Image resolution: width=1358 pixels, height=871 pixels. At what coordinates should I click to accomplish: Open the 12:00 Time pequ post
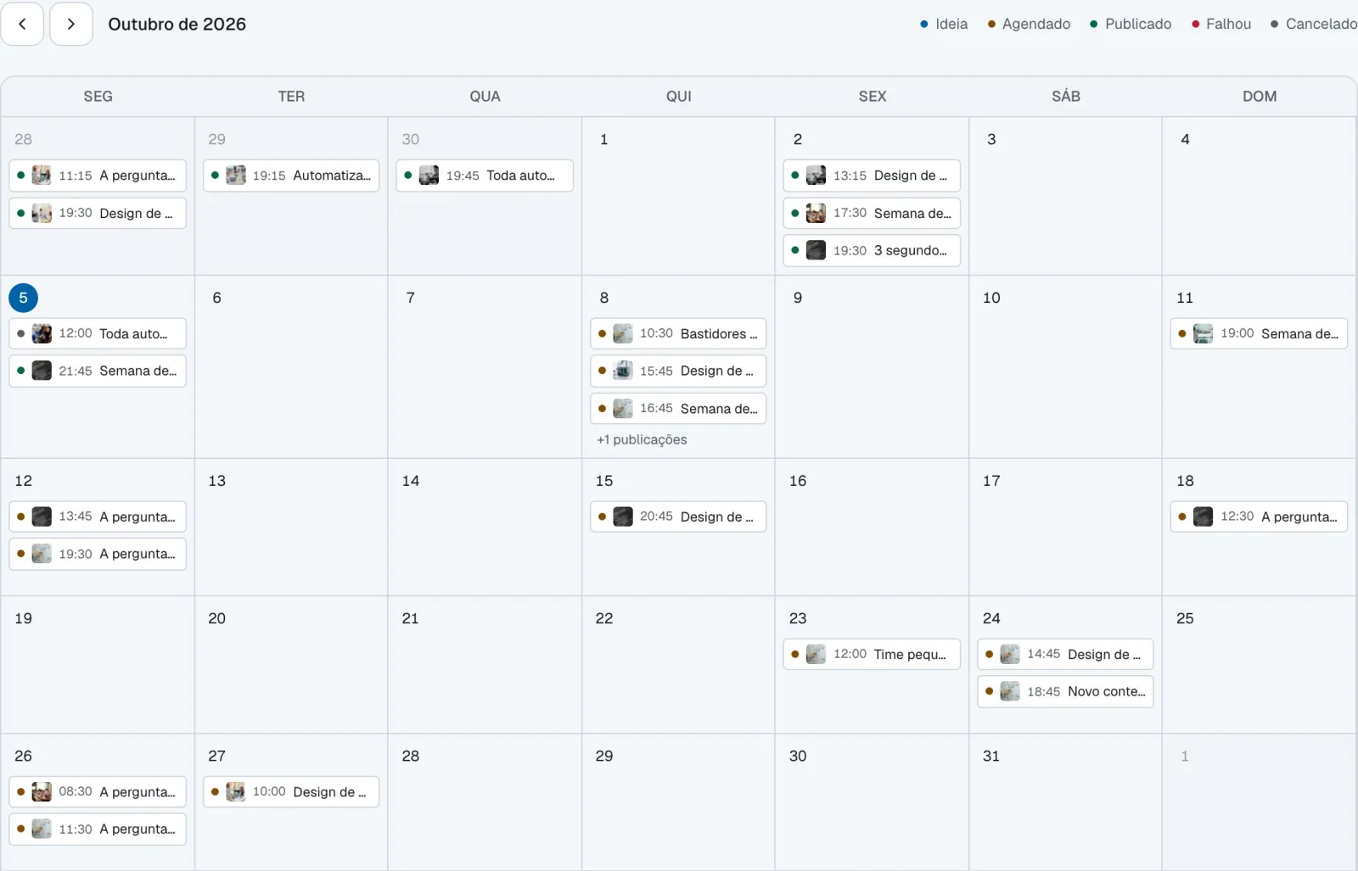coord(872,654)
